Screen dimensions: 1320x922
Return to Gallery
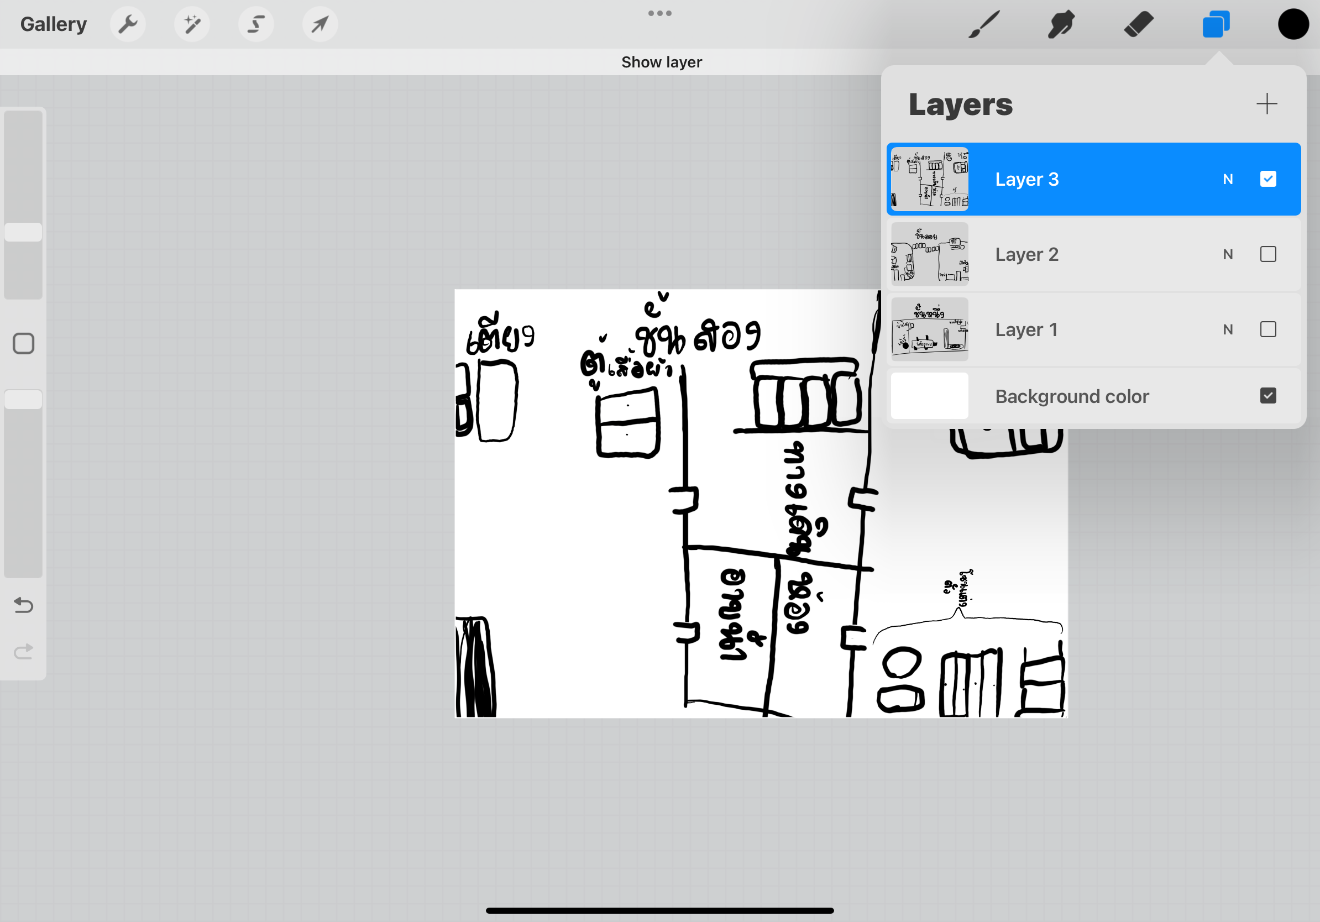click(54, 24)
